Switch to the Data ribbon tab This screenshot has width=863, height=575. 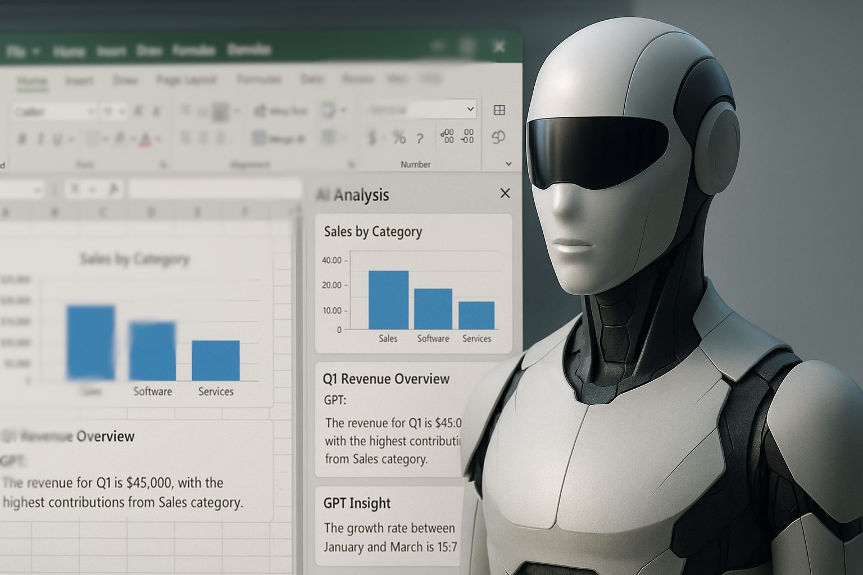pyautogui.click(x=312, y=79)
